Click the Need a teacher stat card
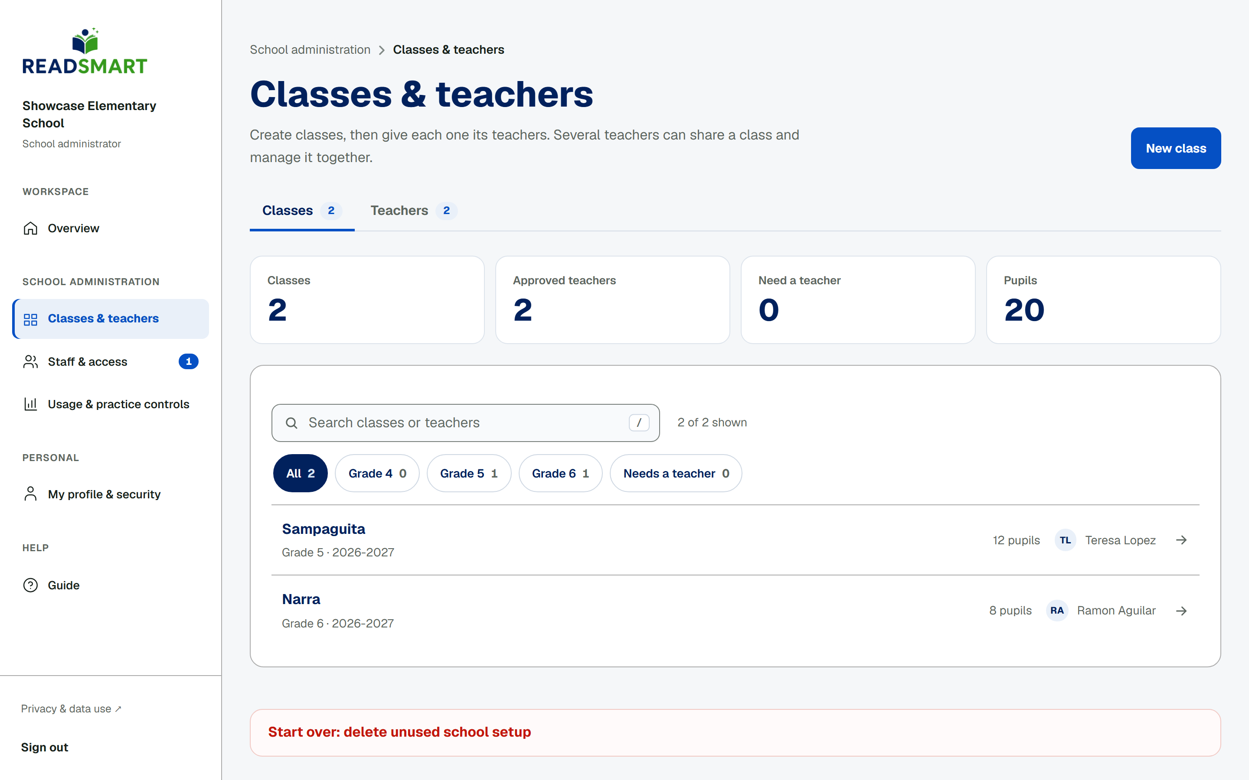 [x=858, y=300]
